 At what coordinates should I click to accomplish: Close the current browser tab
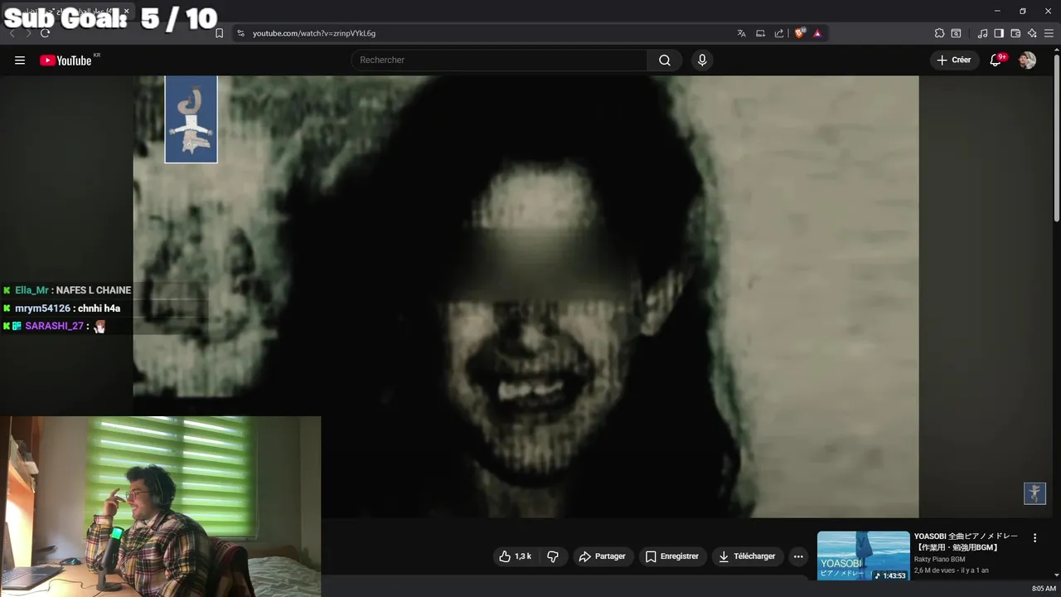click(x=127, y=12)
